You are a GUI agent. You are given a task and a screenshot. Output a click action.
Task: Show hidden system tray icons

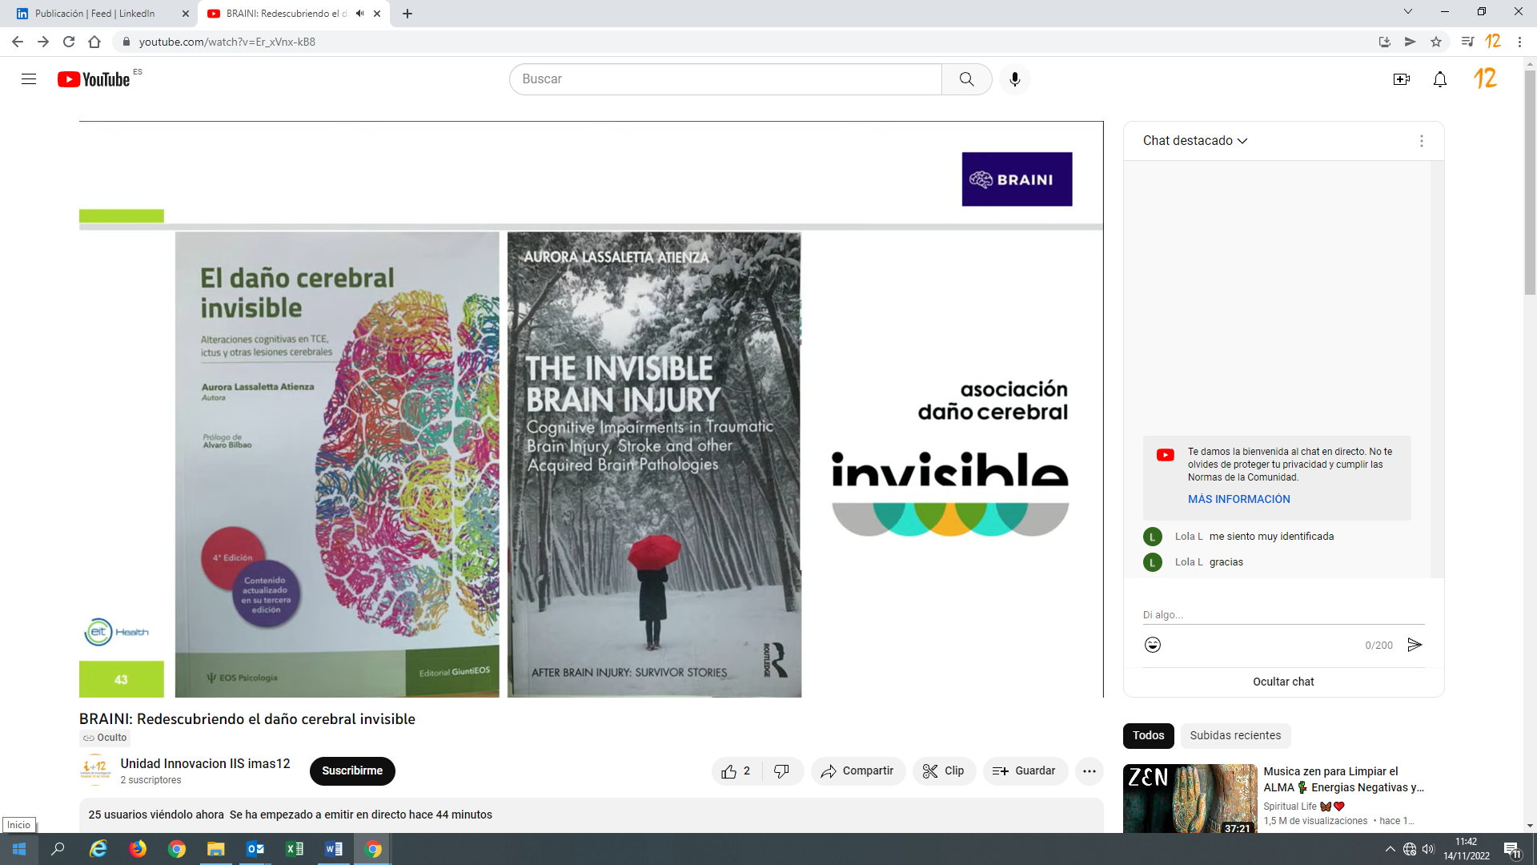(1391, 849)
